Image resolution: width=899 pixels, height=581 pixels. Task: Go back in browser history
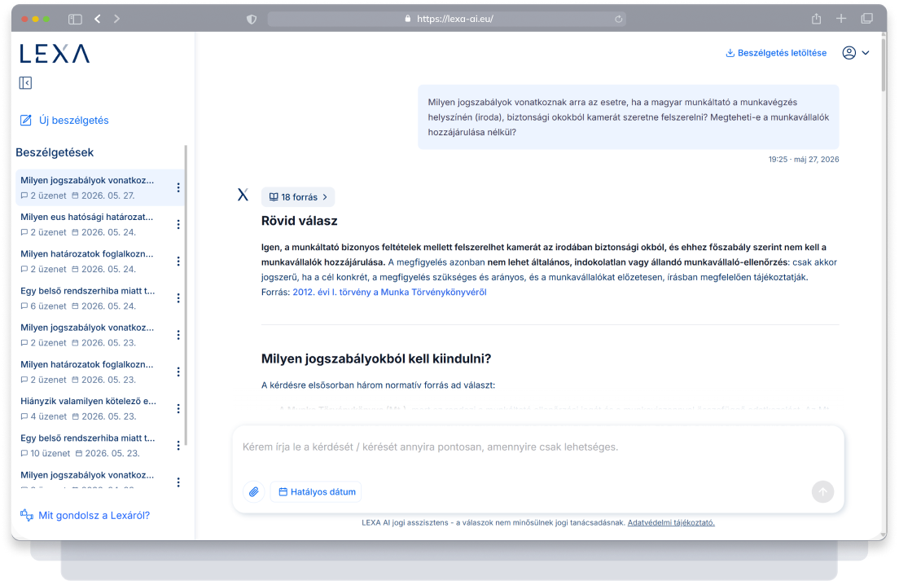tap(98, 19)
